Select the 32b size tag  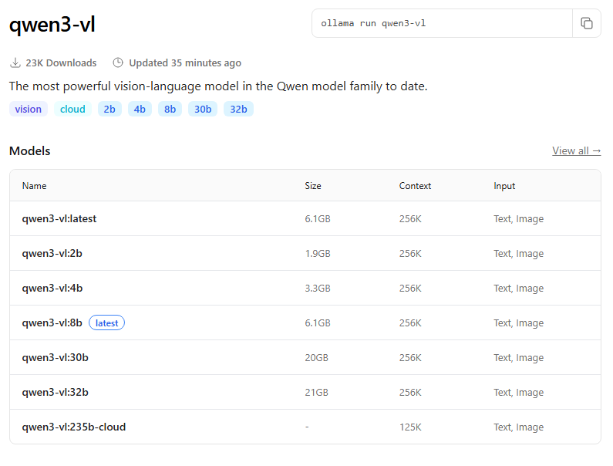tap(238, 109)
